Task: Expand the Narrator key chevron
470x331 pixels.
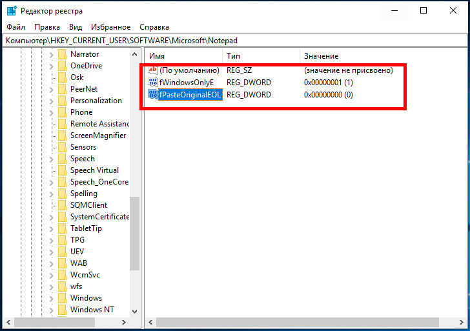Action: 51,55
